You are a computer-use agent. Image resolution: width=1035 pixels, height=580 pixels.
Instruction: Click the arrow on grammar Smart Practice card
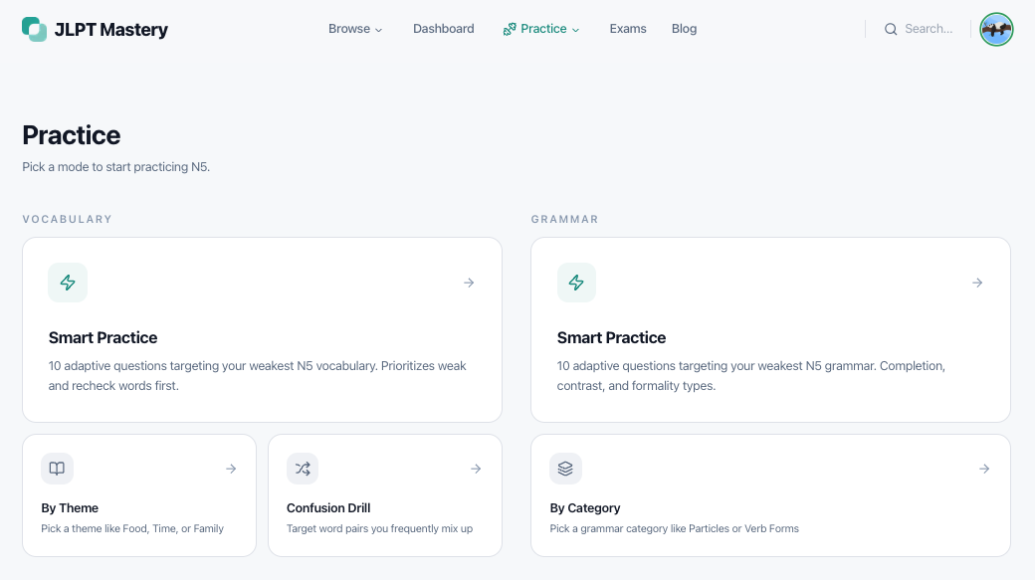point(977,283)
